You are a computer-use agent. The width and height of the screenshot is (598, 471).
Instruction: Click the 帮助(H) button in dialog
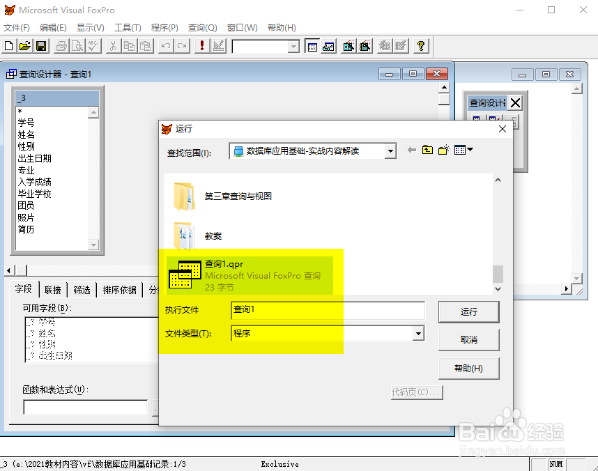pyautogui.click(x=469, y=369)
